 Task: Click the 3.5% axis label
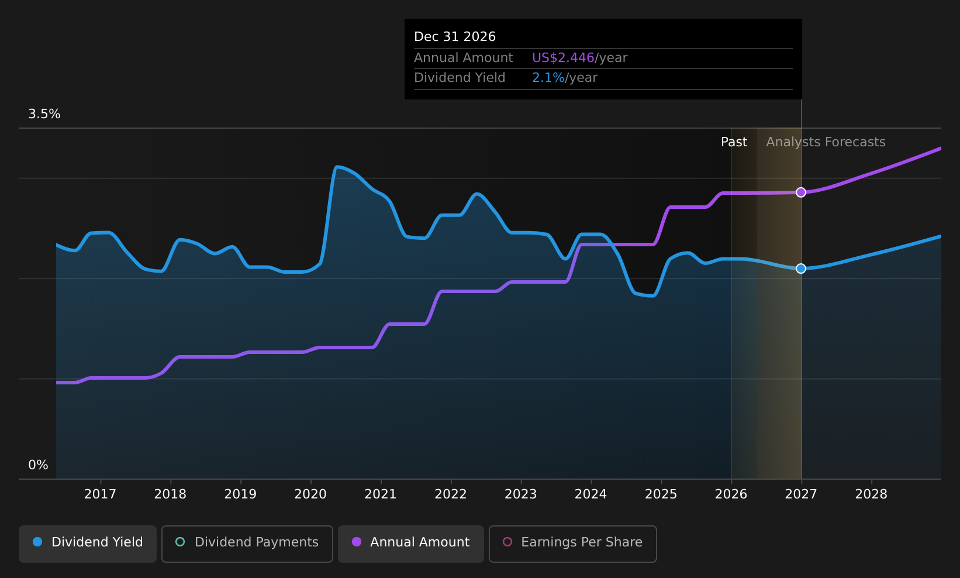(x=44, y=114)
